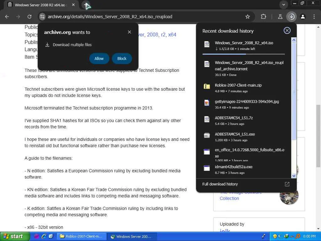Allow archive.org to download multiple files
The width and height of the screenshot is (321, 241).
coord(99,58)
